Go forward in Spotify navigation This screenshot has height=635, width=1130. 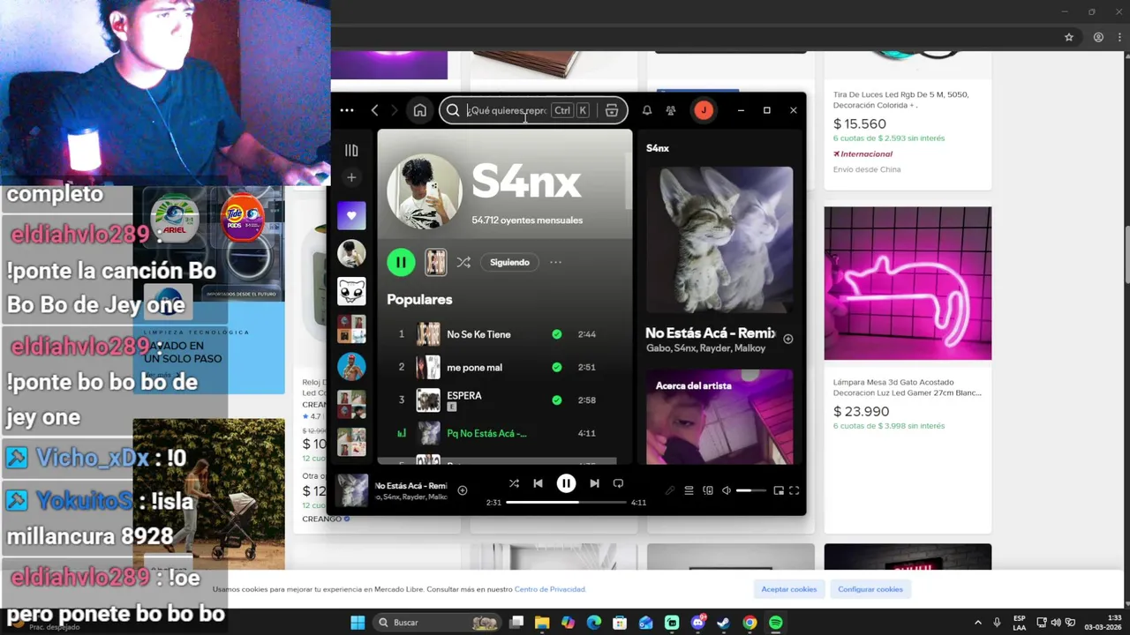coord(395,110)
